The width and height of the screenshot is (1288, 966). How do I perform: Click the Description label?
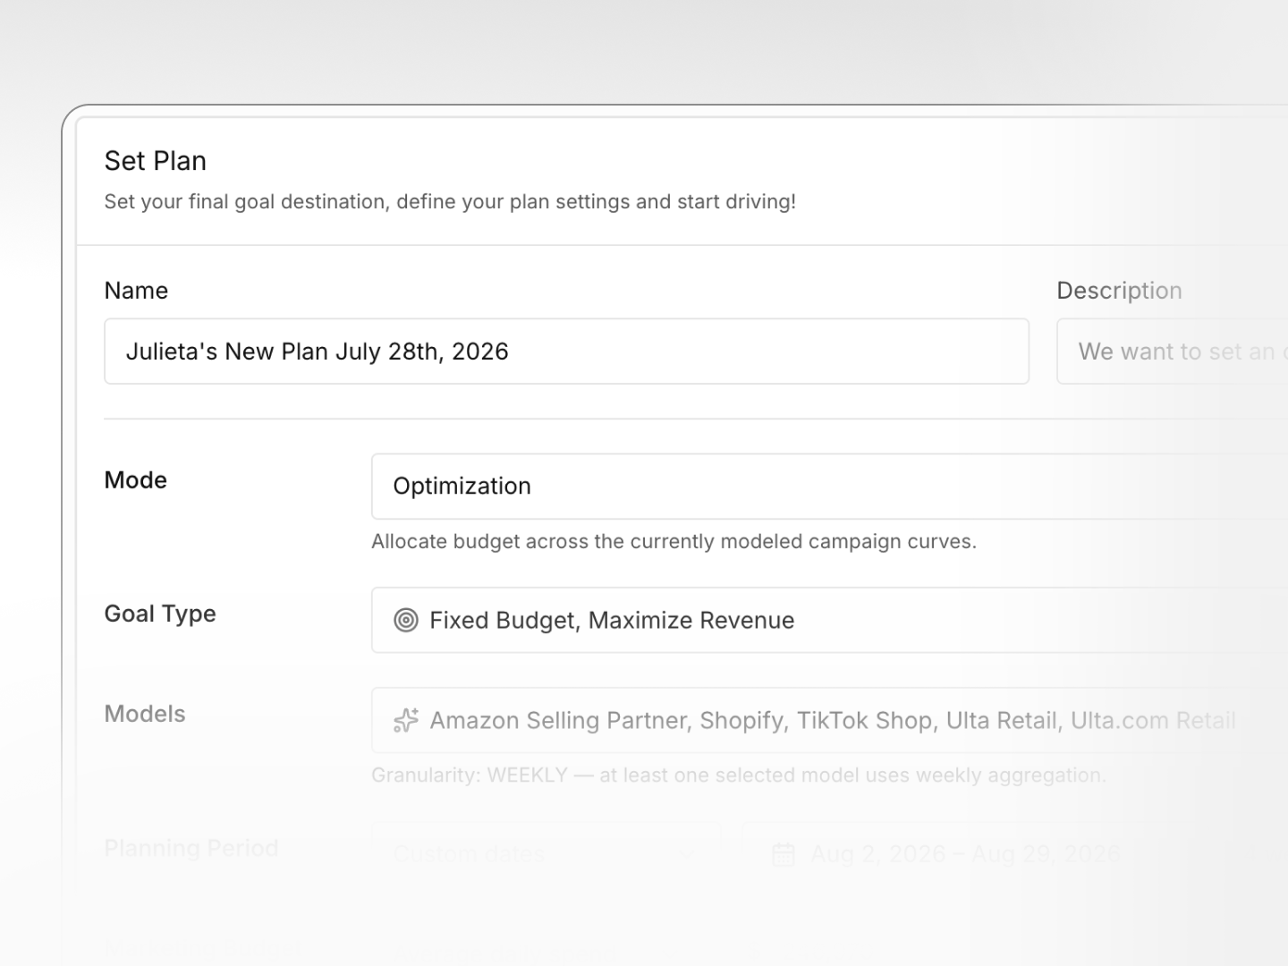pos(1119,291)
